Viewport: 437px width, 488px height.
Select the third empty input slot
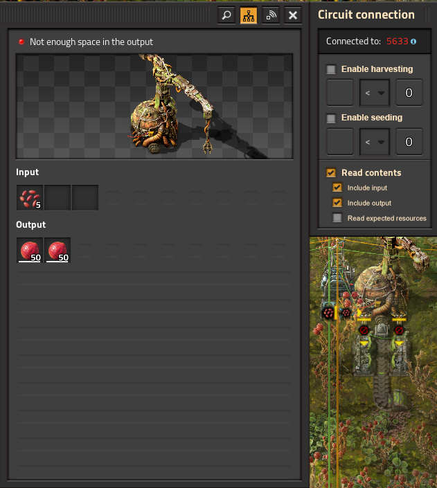(85, 198)
